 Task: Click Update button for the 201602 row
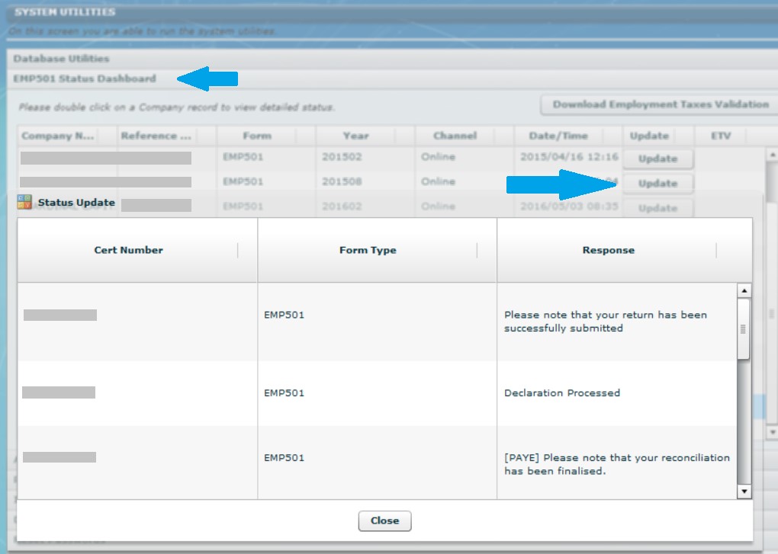click(657, 208)
